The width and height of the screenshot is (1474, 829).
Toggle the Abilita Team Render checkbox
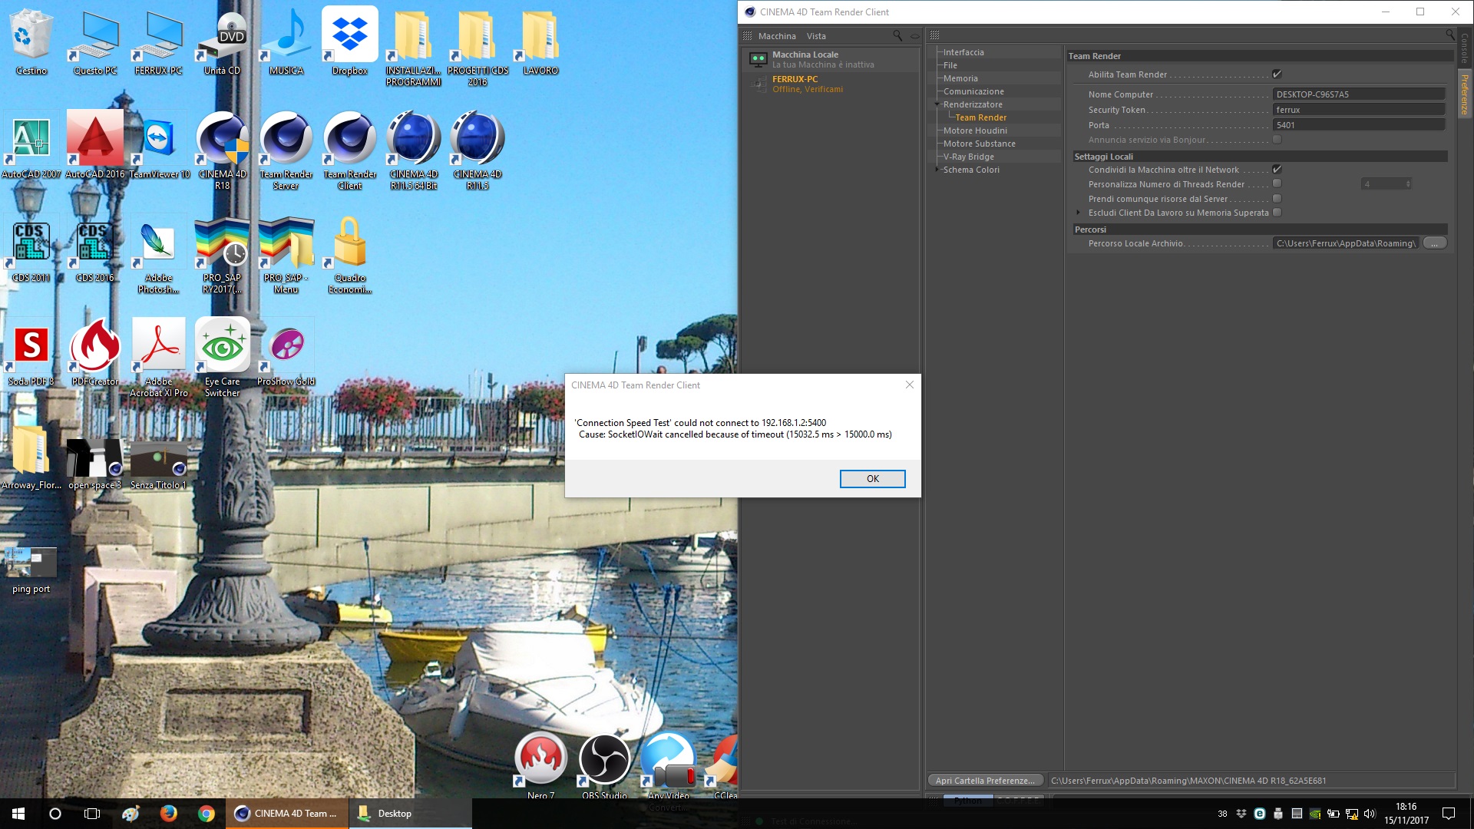click(x=1277, y=74)
